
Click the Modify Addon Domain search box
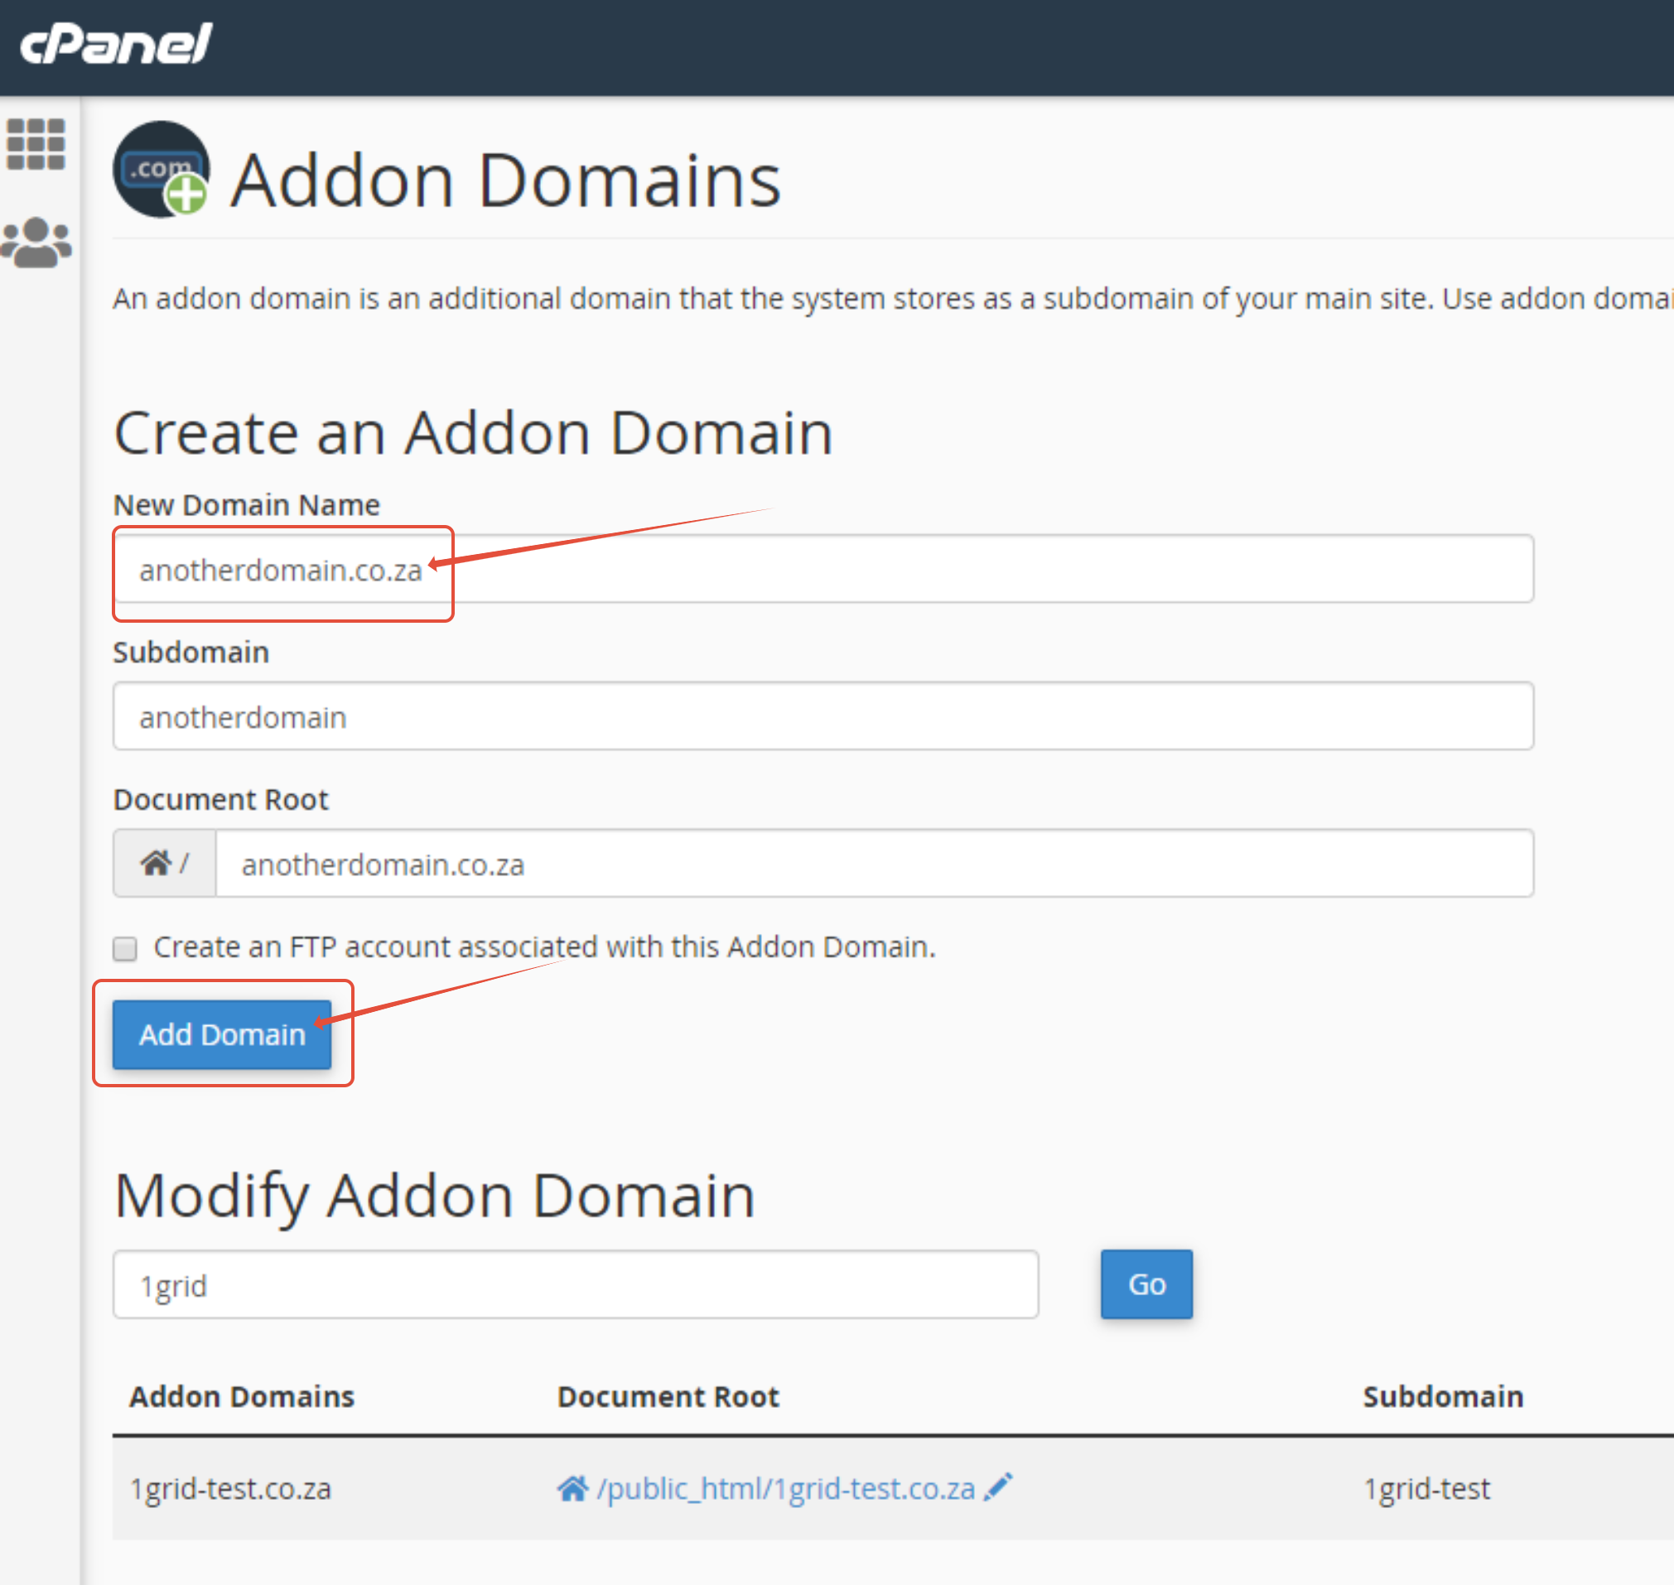pos(576,1285)
